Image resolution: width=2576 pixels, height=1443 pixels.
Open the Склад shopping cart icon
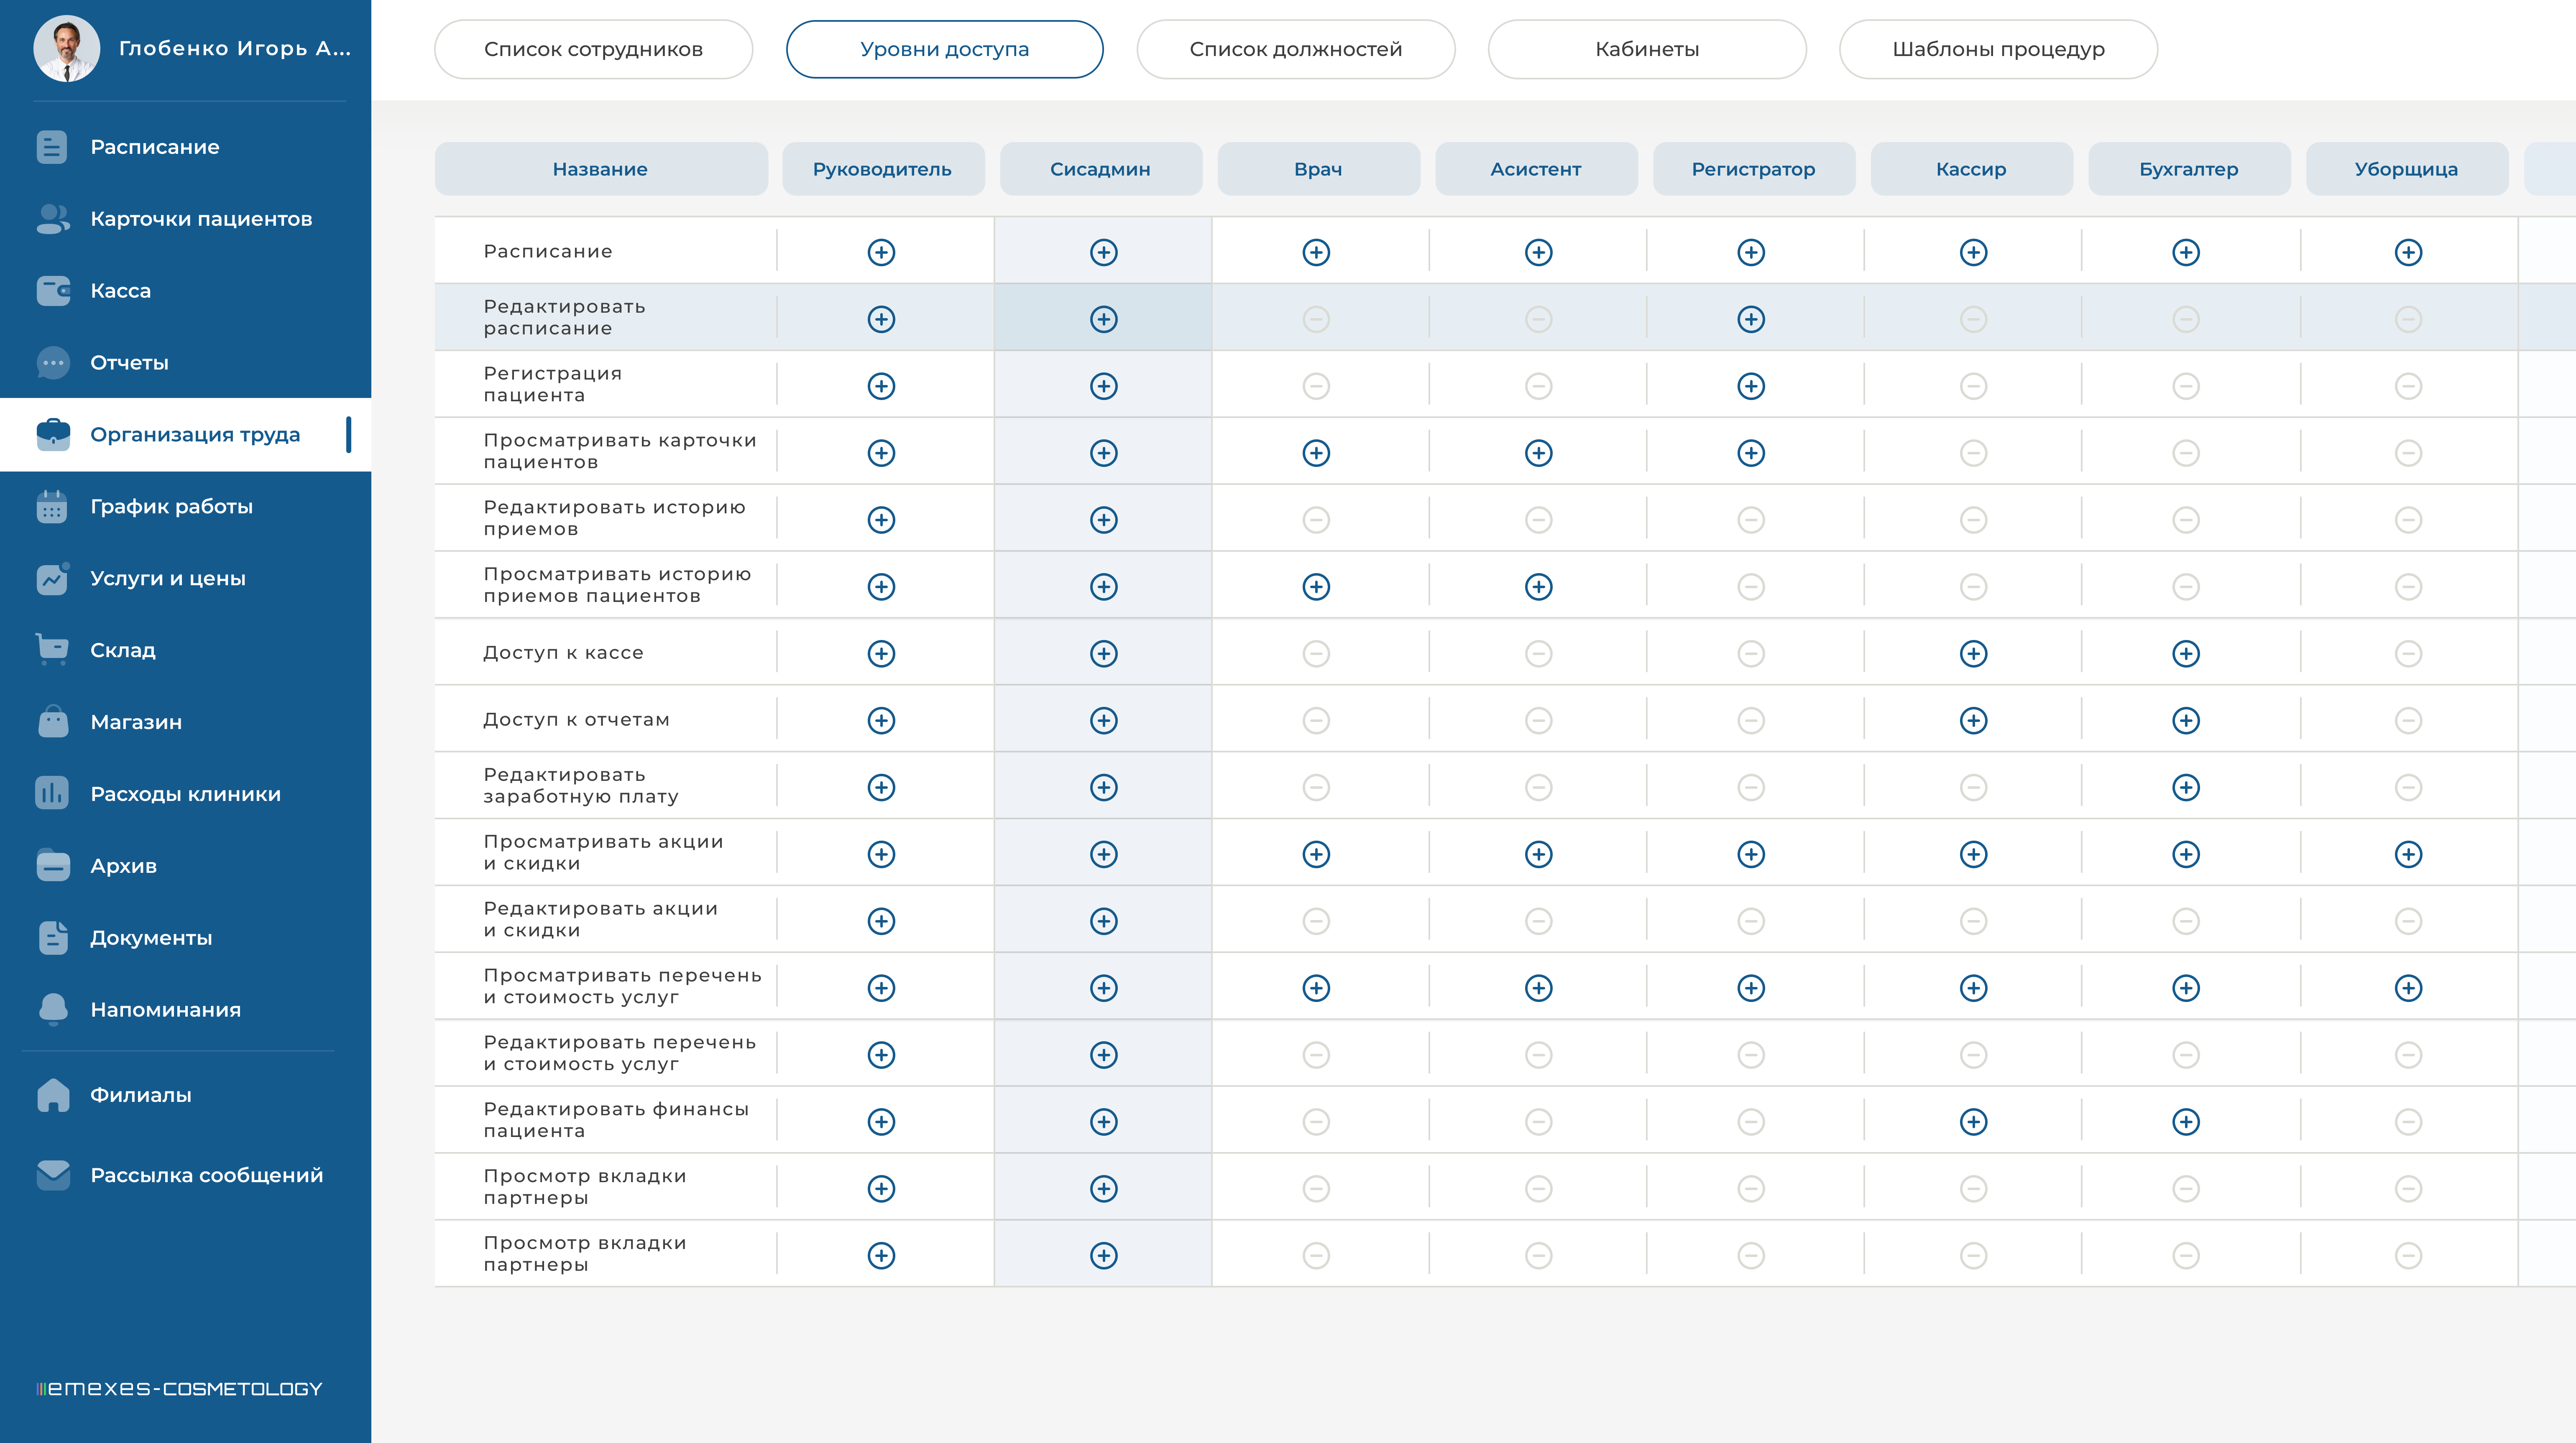pyautogui.click(x=52, y=650)
